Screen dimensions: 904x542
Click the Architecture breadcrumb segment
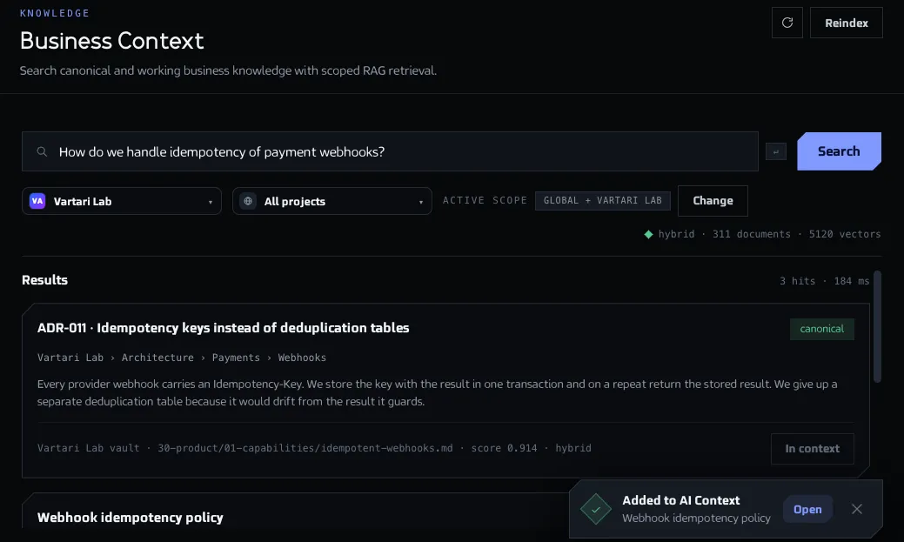pyautogui.click(x=157, y=358)
